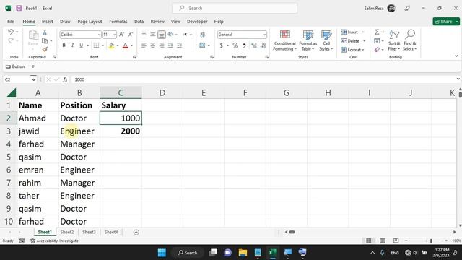The width and height of the screenshot is (462, 260).
Task: Click the Orientation text angle icon
Action: point(170,34)
